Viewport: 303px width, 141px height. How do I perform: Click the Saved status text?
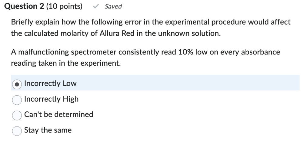(x=113, y=6)
